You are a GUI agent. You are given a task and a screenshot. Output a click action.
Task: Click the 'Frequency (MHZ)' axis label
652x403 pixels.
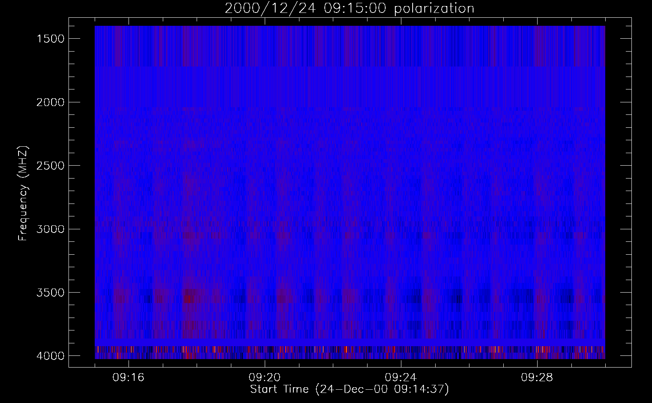click(x=23, y=193)
